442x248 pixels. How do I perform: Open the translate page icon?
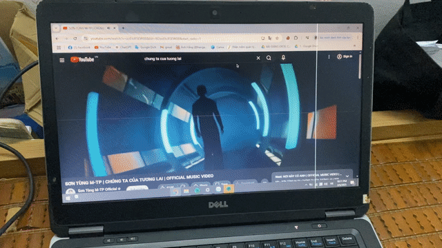[x=270, y=39]
